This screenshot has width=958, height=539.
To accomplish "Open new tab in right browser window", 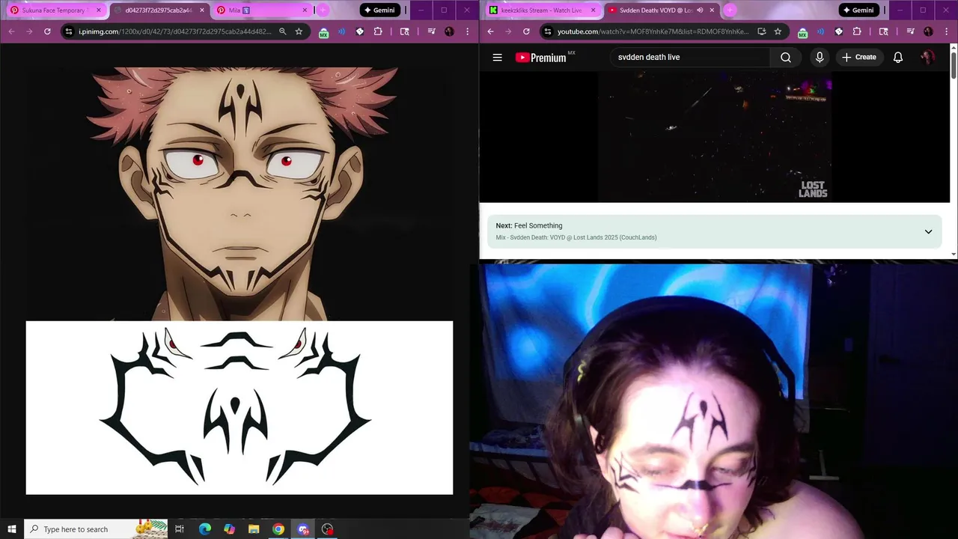I will point(730,10).
